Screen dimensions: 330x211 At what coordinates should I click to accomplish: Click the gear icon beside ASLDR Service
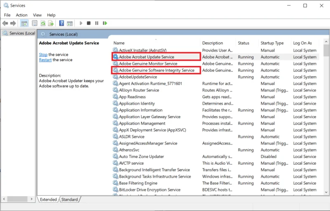(x=115, y=136)
